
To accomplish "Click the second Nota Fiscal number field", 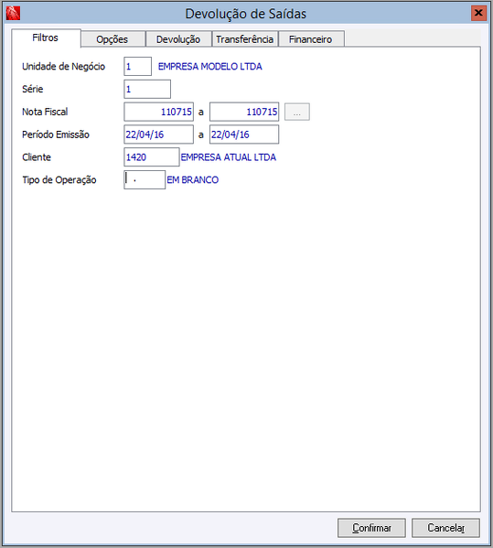I will [244, 112].
